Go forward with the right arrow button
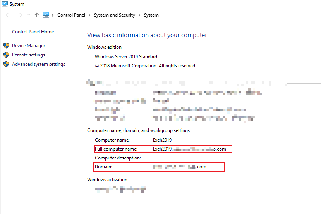Image resolution: width=321 pixels, height=214 pixels. [20, 15]
